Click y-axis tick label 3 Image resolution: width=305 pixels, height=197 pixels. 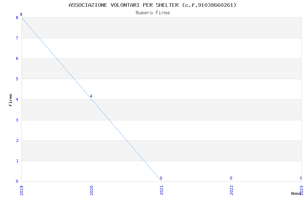(17, 120)
